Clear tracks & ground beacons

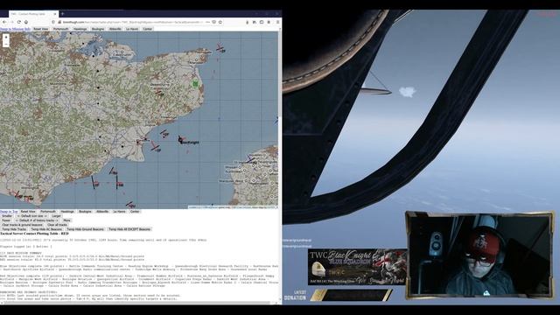(22, 225)
